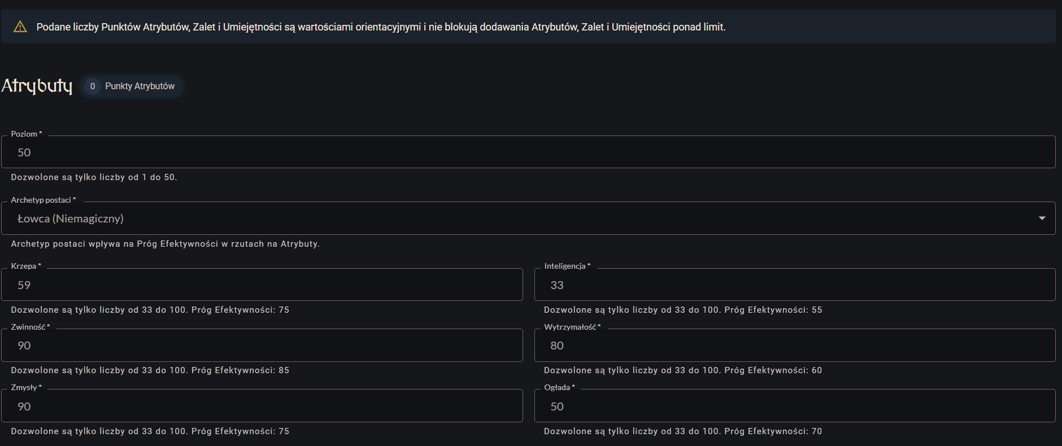
Task: Click the zero counter badge beside Punkty Atrybutów
Action: click(93, 86)
